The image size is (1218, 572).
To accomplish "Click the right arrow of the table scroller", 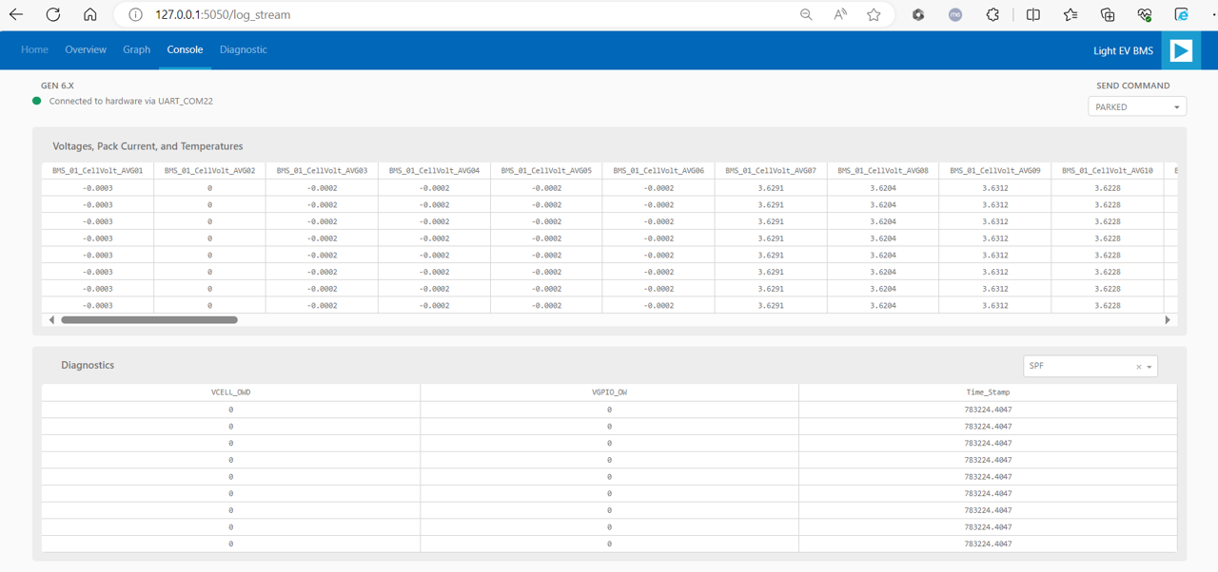I will [x=1168, y=319].
